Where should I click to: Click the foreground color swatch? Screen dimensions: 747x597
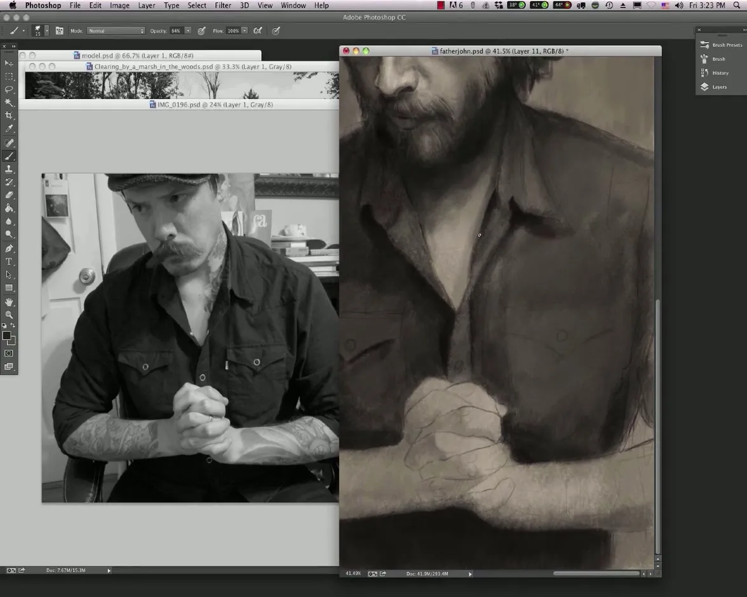(x=6, y=335)
